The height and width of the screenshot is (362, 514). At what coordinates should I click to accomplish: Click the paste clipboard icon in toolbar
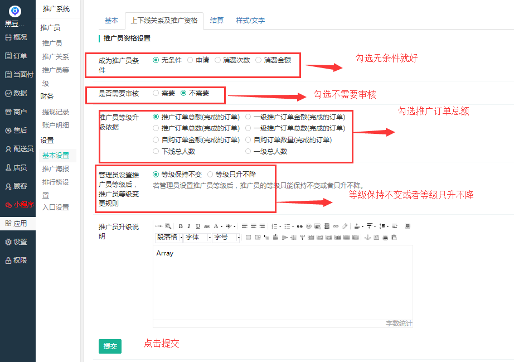tap(394, 238)
